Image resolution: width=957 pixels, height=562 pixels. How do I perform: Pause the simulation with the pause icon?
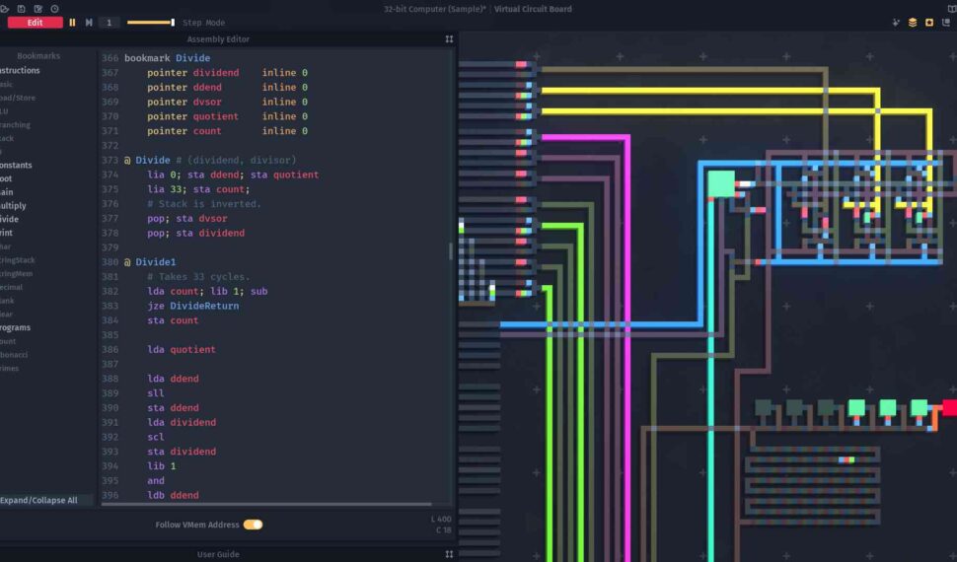72,23
